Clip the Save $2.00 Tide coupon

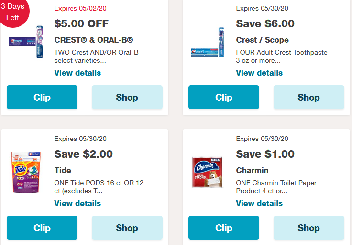point(42,228)
